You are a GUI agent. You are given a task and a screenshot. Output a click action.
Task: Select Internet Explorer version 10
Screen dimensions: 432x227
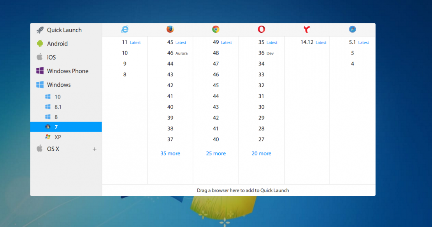click(x=125, y=53)
